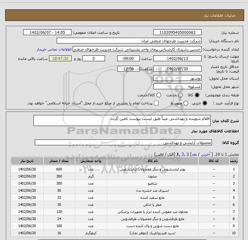Click the price validity date 1402/07/30
The width and height of the screenshot is (248, 240).
pos(177,69)
